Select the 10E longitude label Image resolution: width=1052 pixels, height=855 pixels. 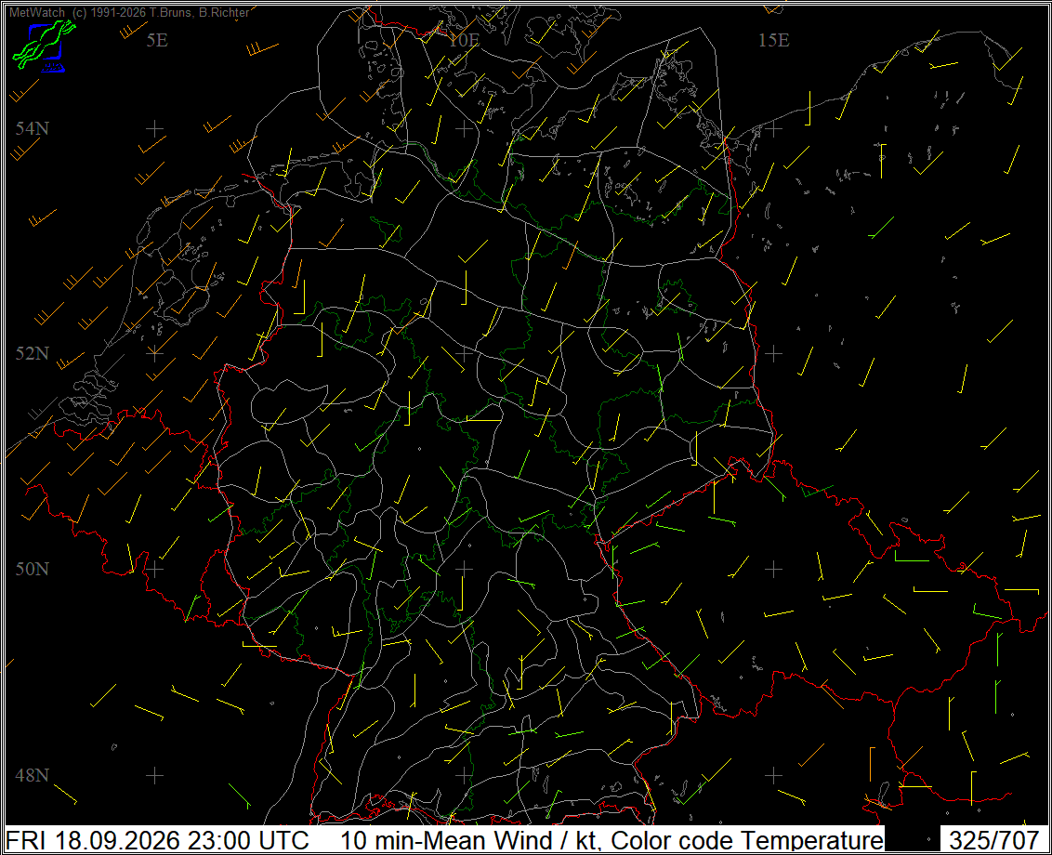point(465,40)
